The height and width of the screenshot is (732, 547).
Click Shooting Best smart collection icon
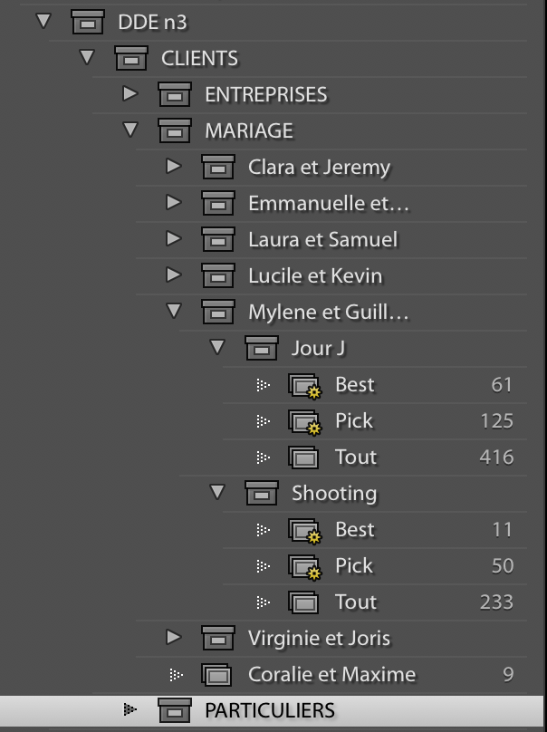pyautogui.click(x=305, y=531)
